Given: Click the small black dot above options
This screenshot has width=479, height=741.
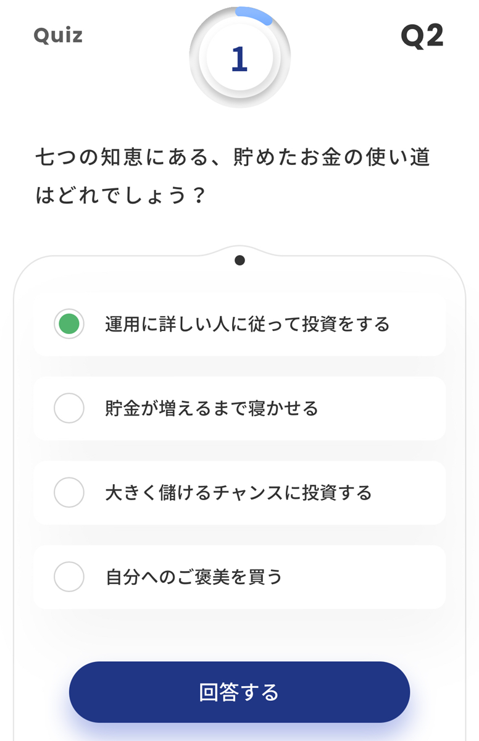Looking at the screenshot, I should (240, 261).
